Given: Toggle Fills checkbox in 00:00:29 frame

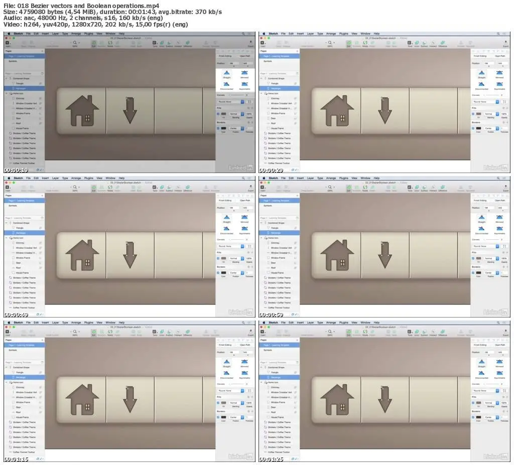Looking at the screenshot, I should [x=473, y=114].
